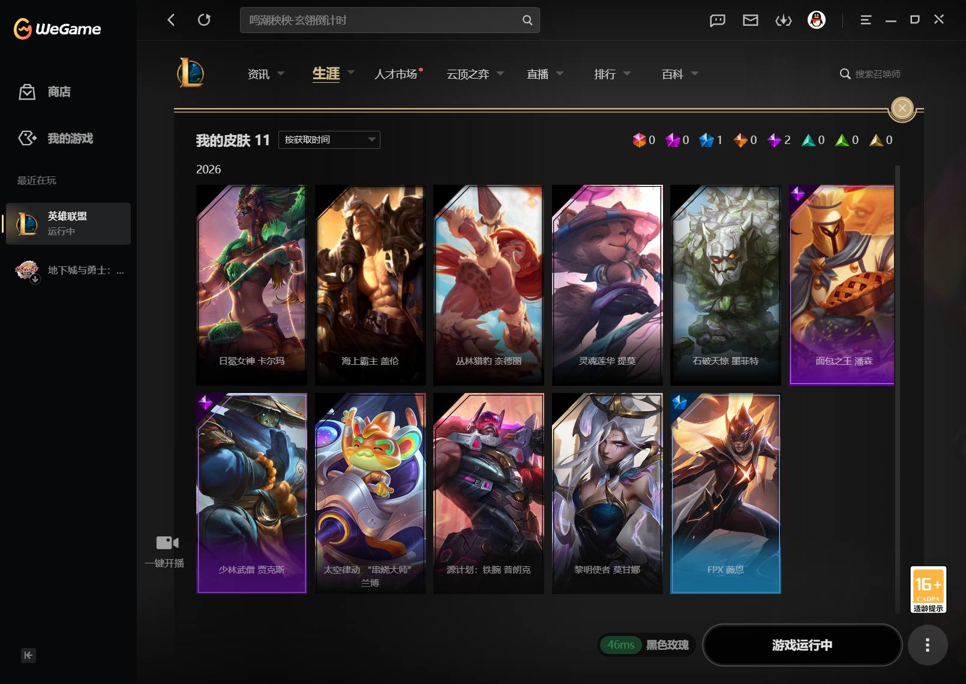Click the skins list vertical scrollbar
Screen dimensions: 966x684
[x=898, y=389]
